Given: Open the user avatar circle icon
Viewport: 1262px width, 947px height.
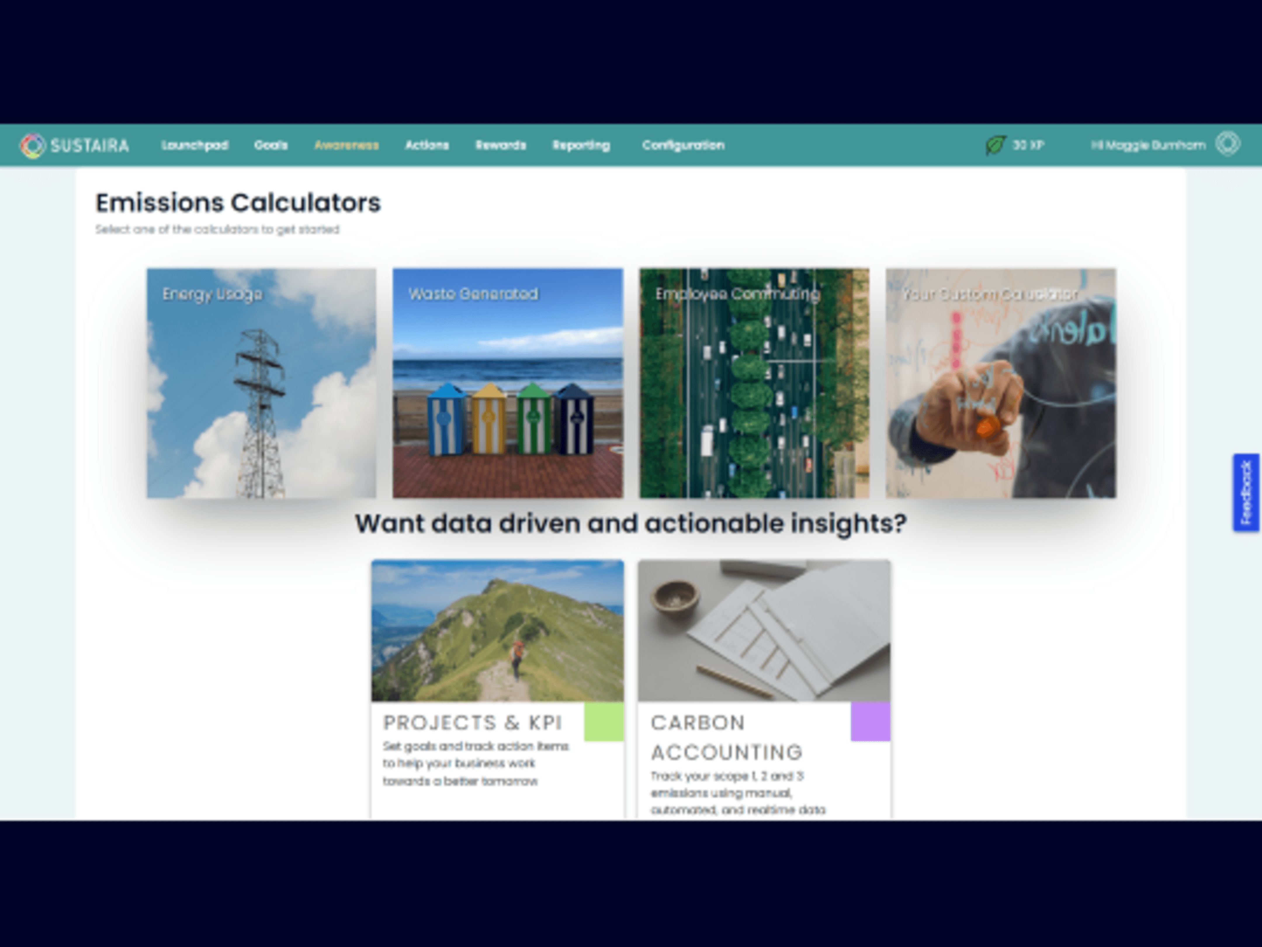Looking at the screenshot, I should point(1227,144).
